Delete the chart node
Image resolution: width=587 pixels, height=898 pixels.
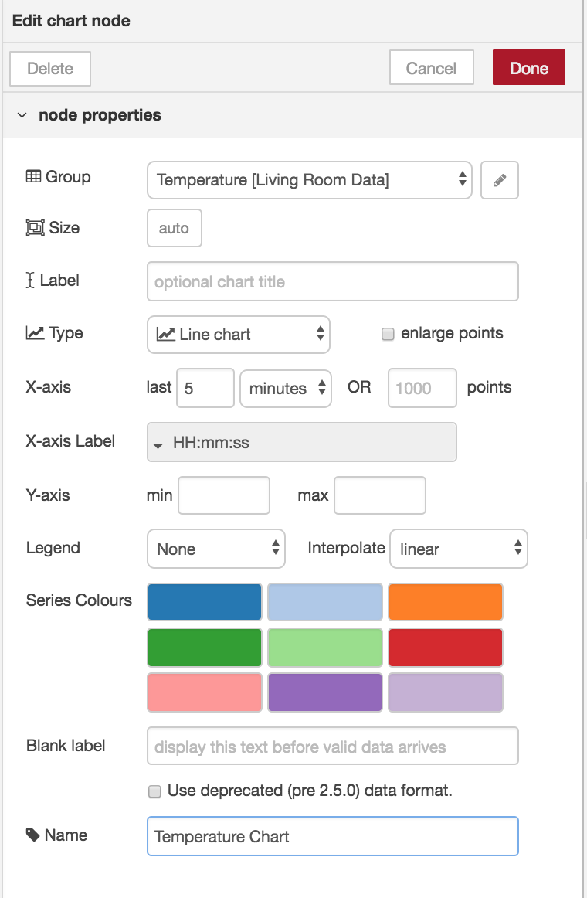click(49, 68)
